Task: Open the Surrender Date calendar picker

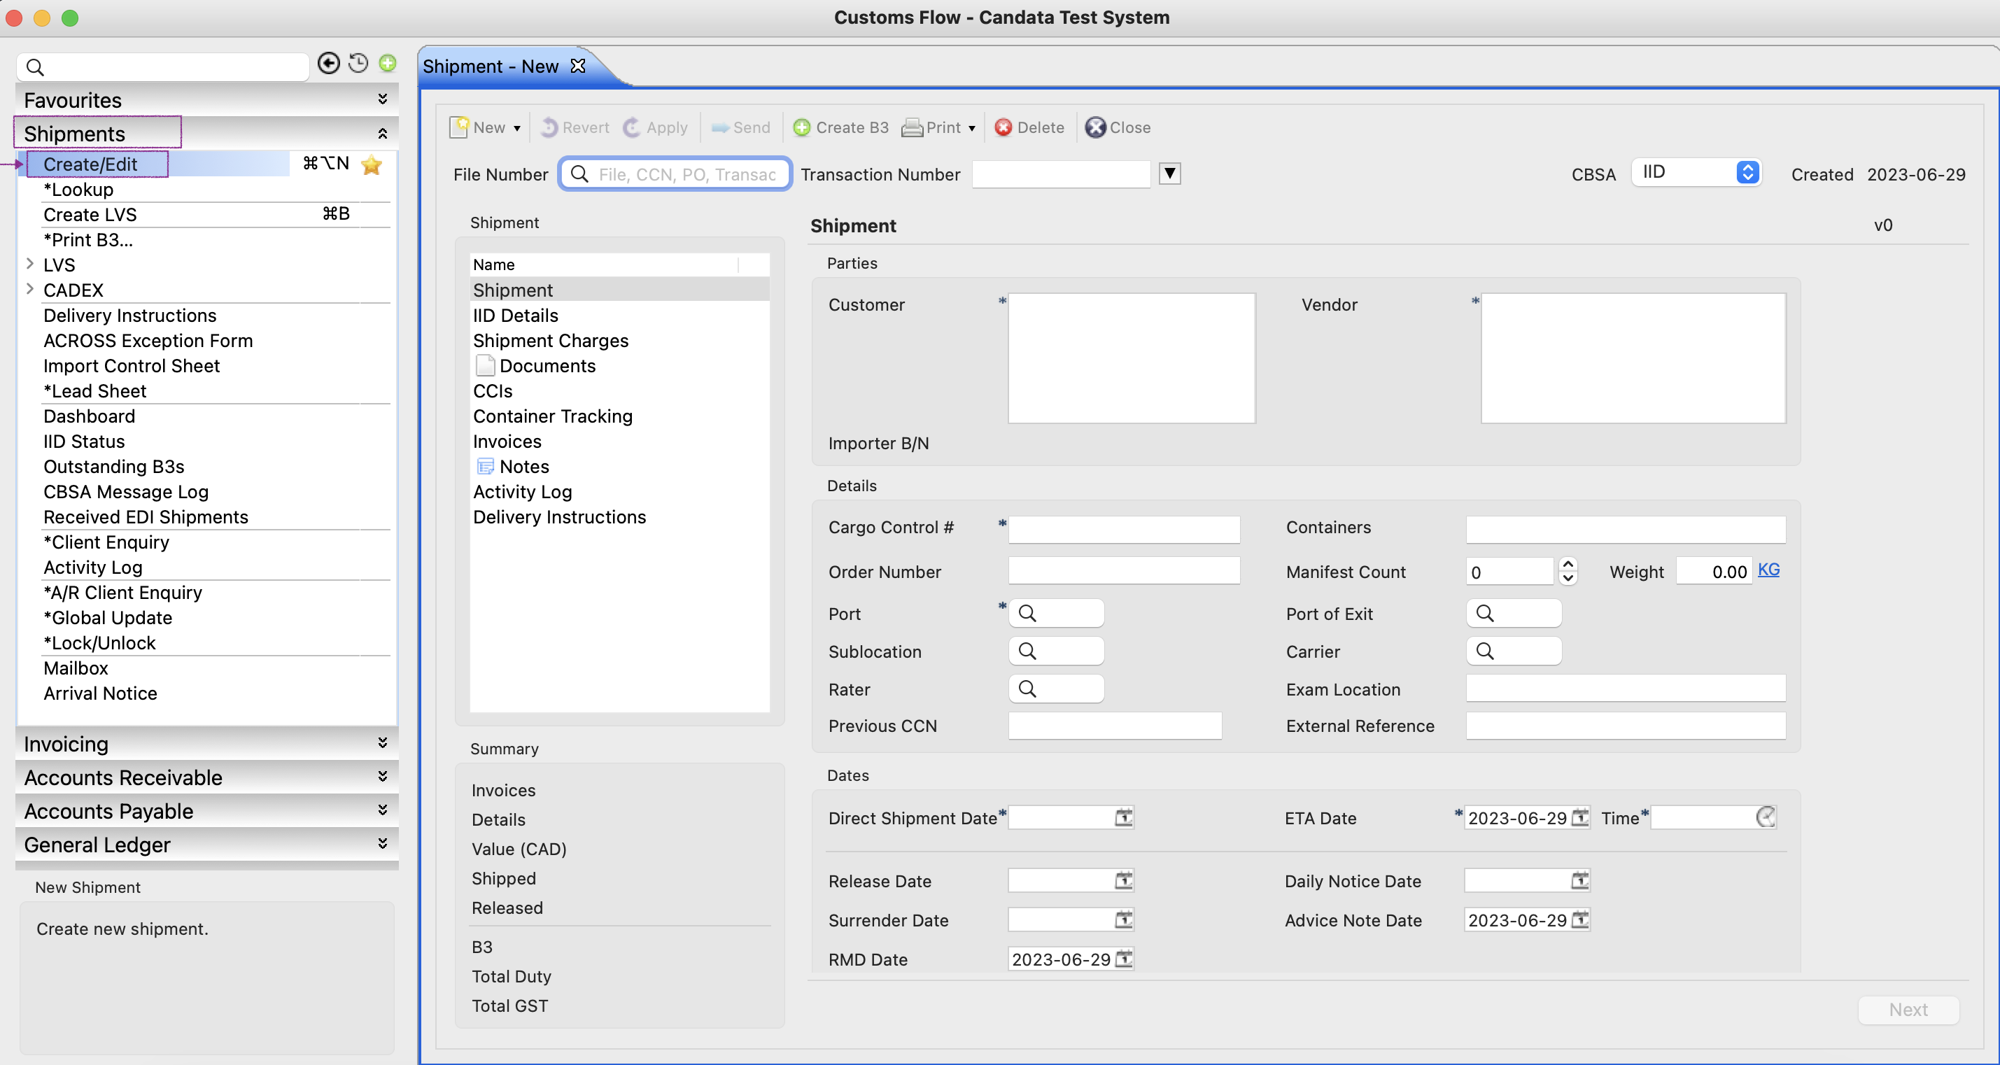Action: (1123, 920)
